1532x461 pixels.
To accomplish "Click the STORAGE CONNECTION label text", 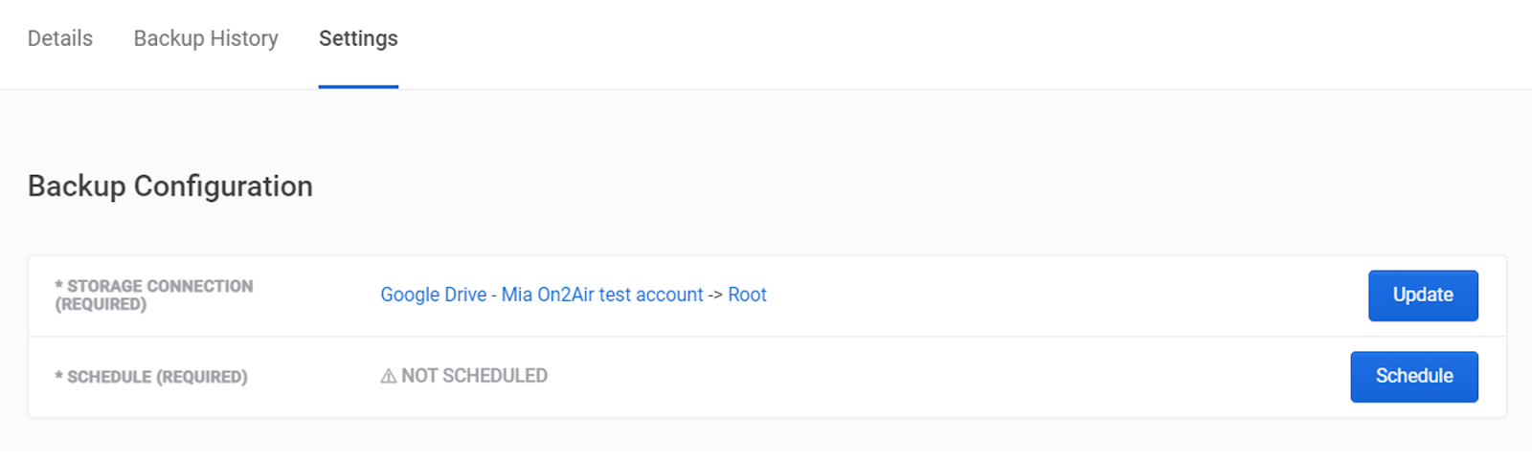I will [x=160, y=286].
